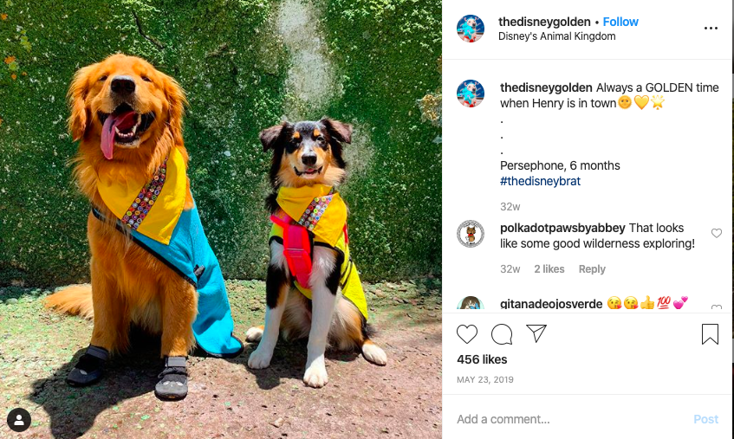Open Disney's Animal Kingdom location link
The width and height of the screenshot is (734, 439).
[556, 36]
